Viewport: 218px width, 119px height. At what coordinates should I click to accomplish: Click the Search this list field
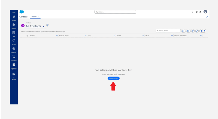pos(169,31)
